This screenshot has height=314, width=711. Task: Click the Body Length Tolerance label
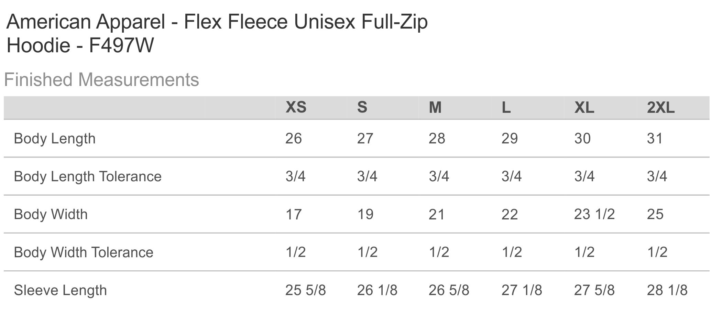point(88,176)
